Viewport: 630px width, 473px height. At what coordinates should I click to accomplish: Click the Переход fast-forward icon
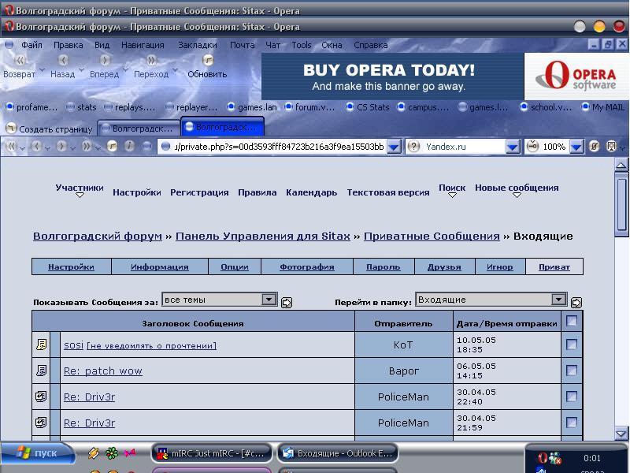click(151, 60)
